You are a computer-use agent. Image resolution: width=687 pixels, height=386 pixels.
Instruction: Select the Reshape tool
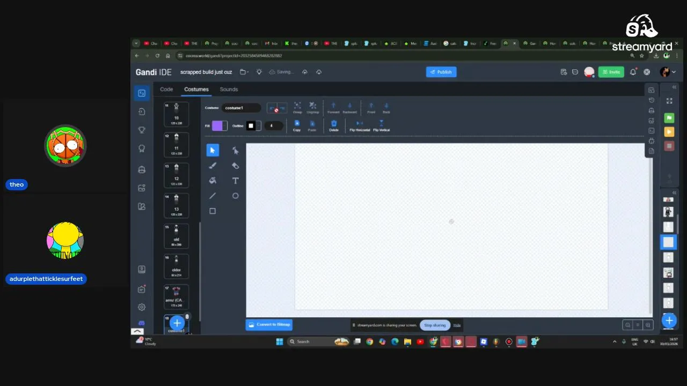click(235, 151)
